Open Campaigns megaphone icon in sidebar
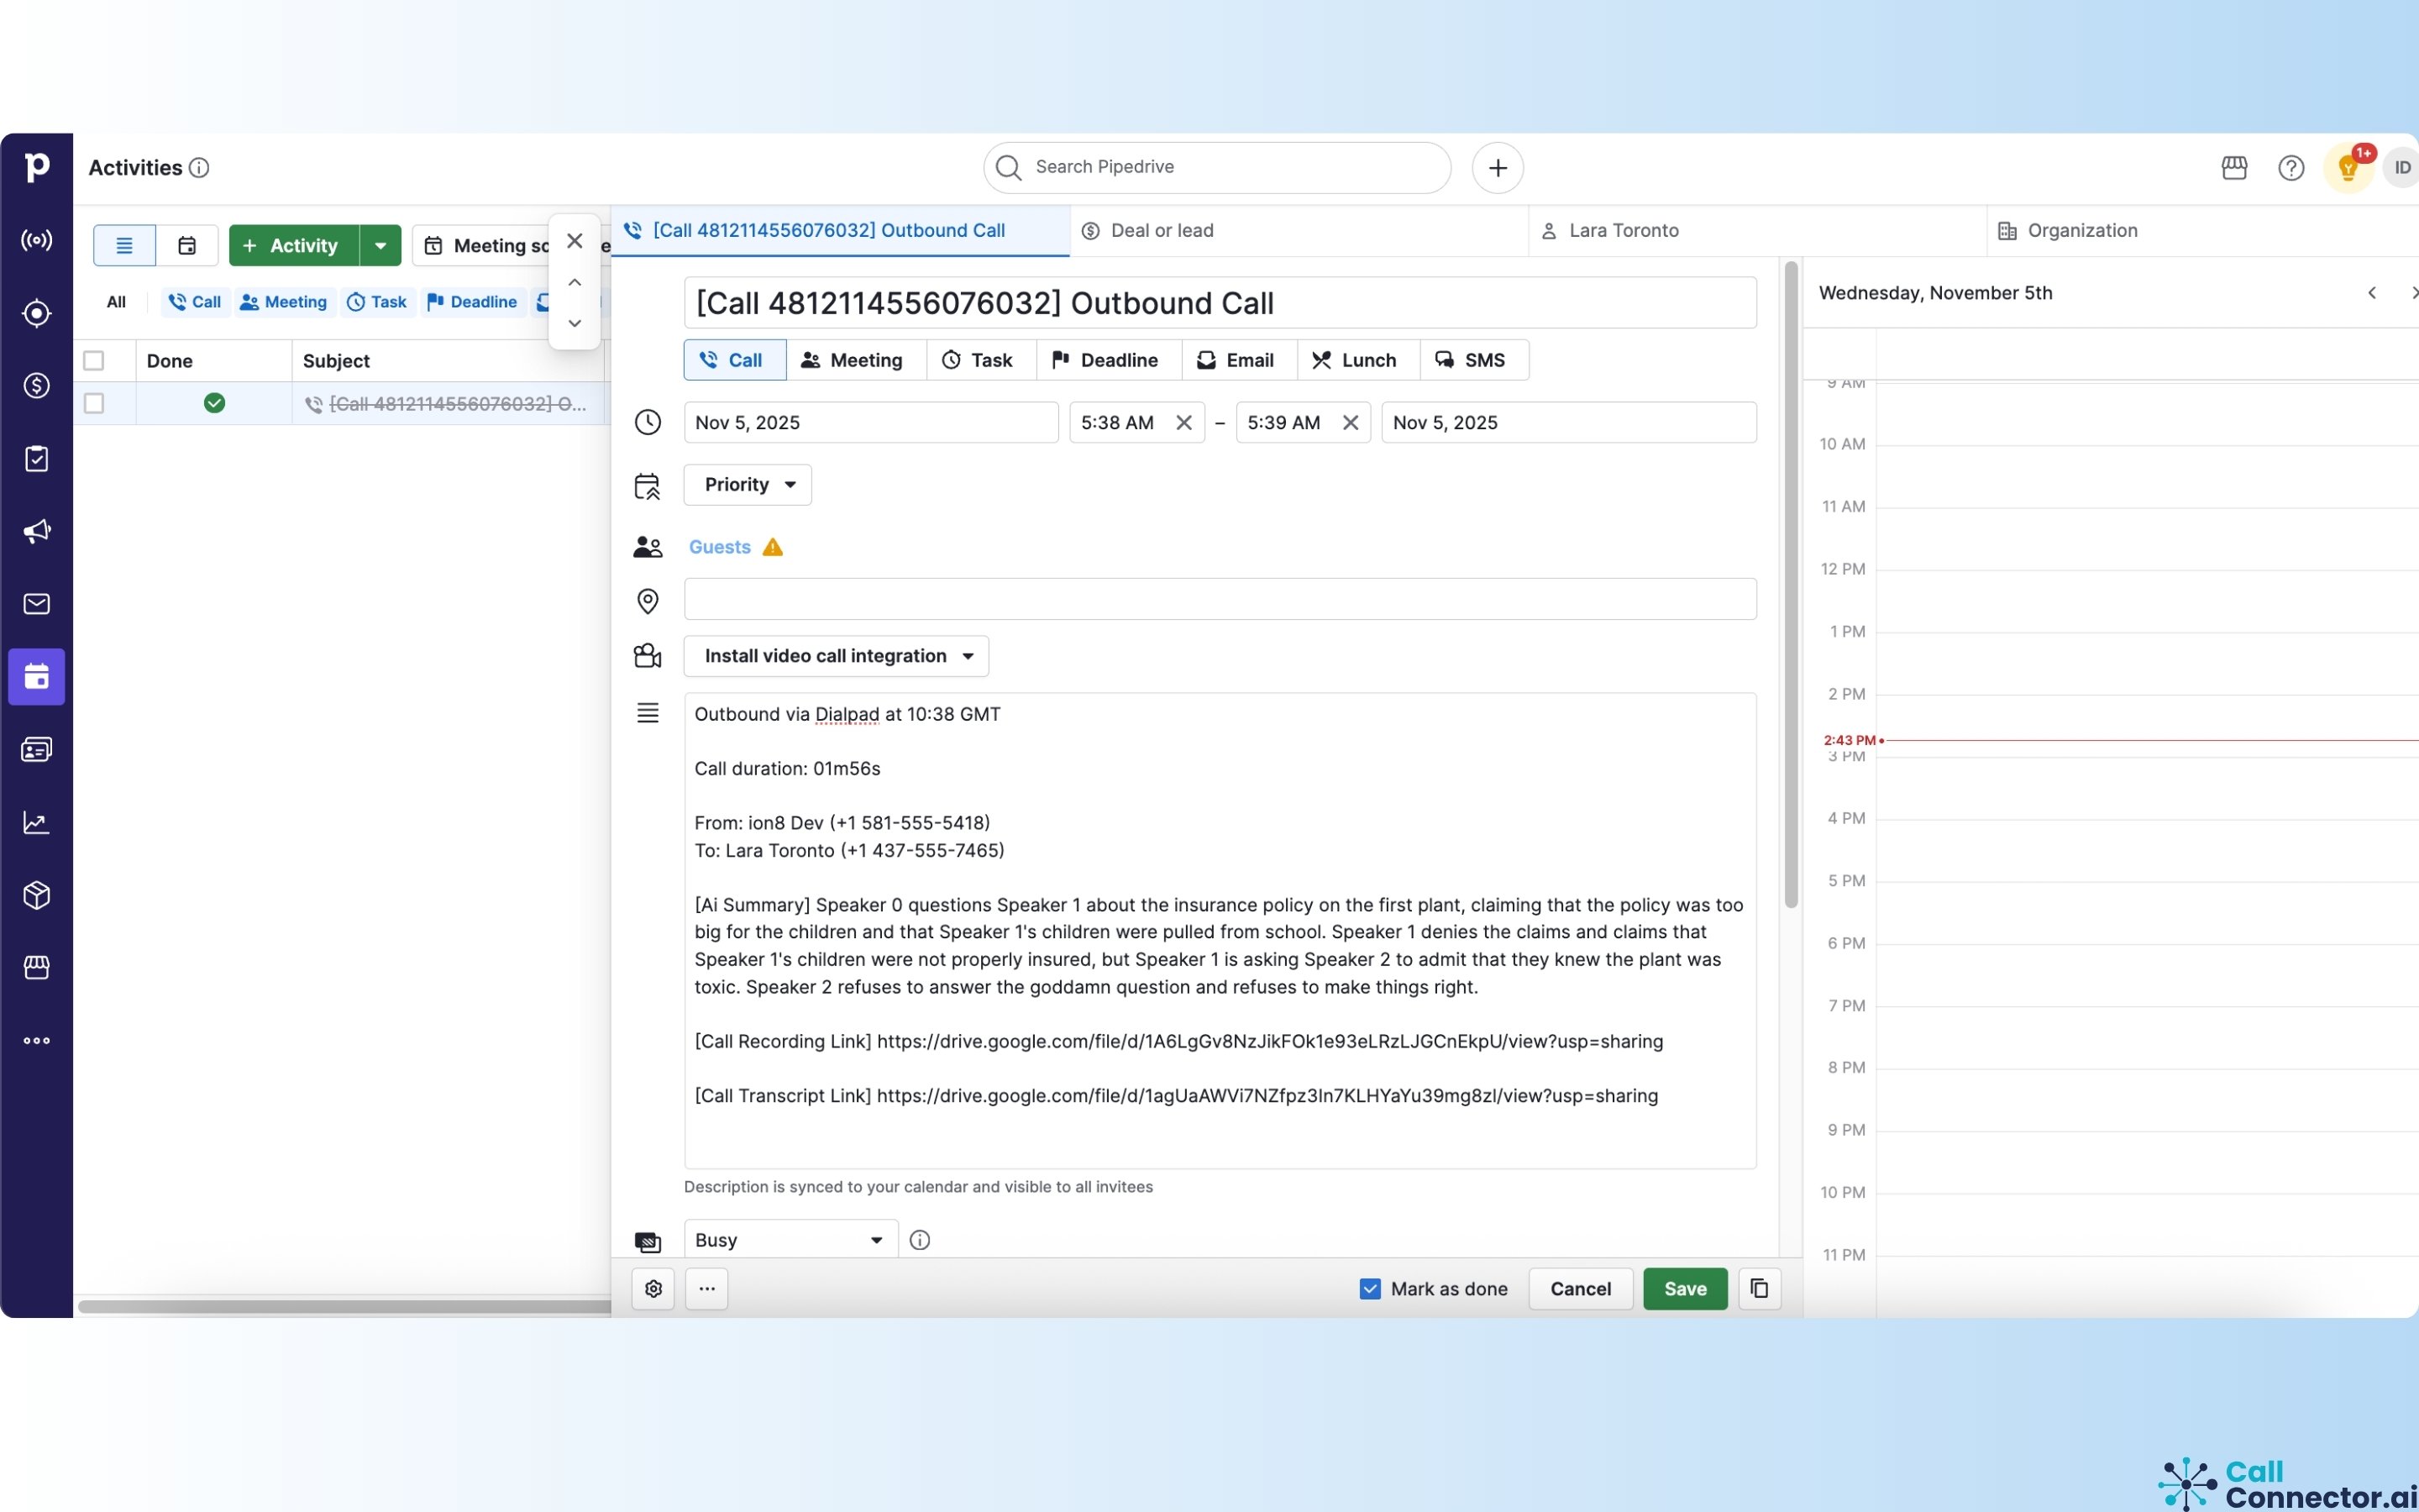This screenshot has height=1512, width=2419. tap(37, 531)
